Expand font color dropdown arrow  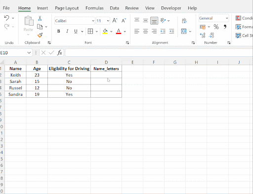click(x=125, y=32)
